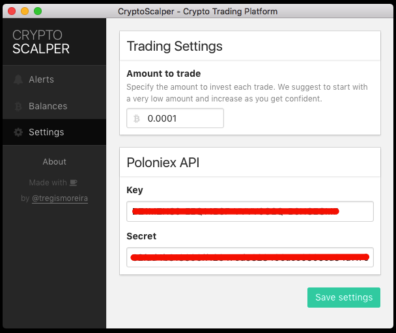396x333 pixels.
Task: Open the About link in sidebar
Action: tap(54, 162)
